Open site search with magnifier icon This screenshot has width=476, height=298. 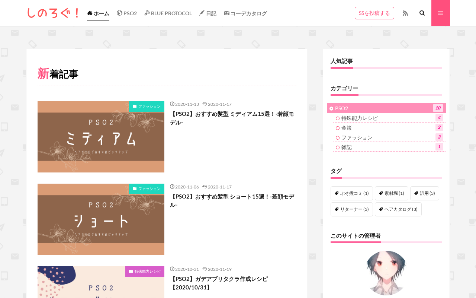click(x=422, y=13)
